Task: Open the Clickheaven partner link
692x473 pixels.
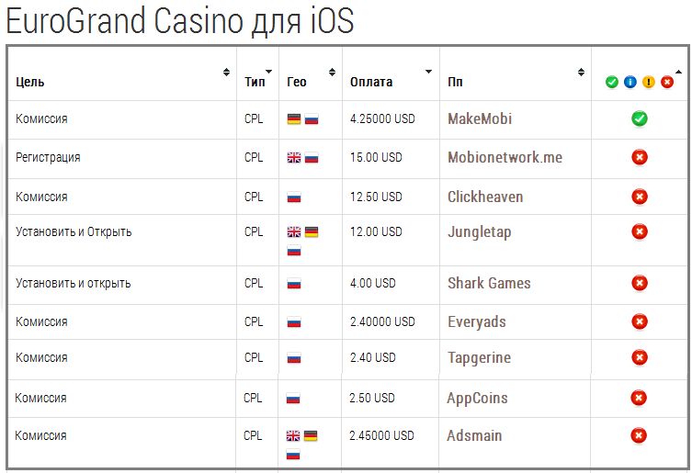Action: 485,197
